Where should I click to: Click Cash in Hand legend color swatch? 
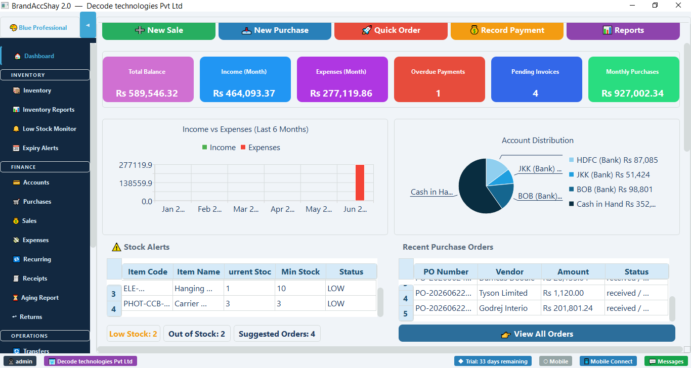[x=572, y=204]
